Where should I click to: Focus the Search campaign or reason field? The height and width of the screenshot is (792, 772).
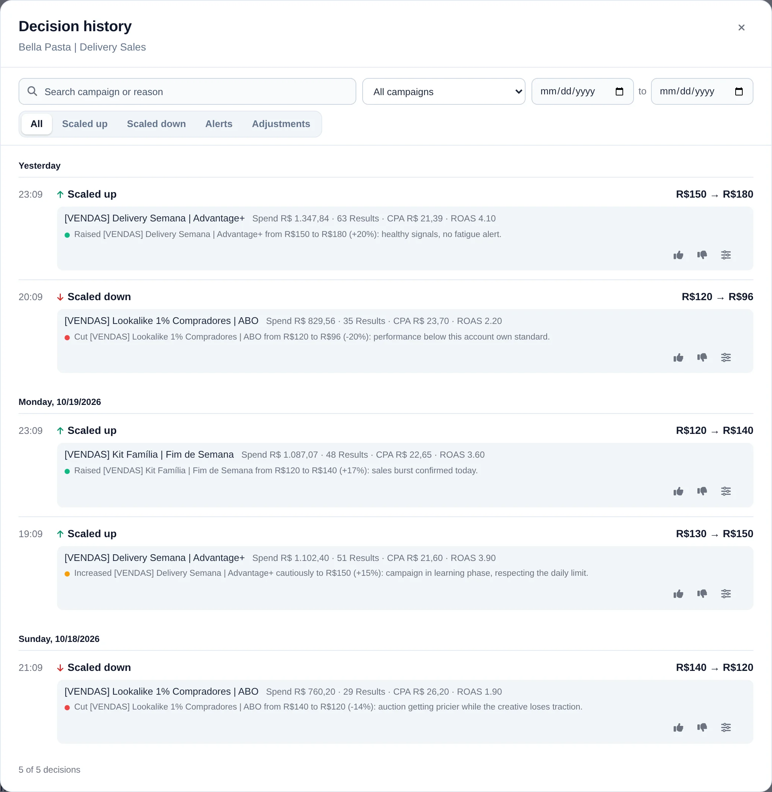point(187,92)
